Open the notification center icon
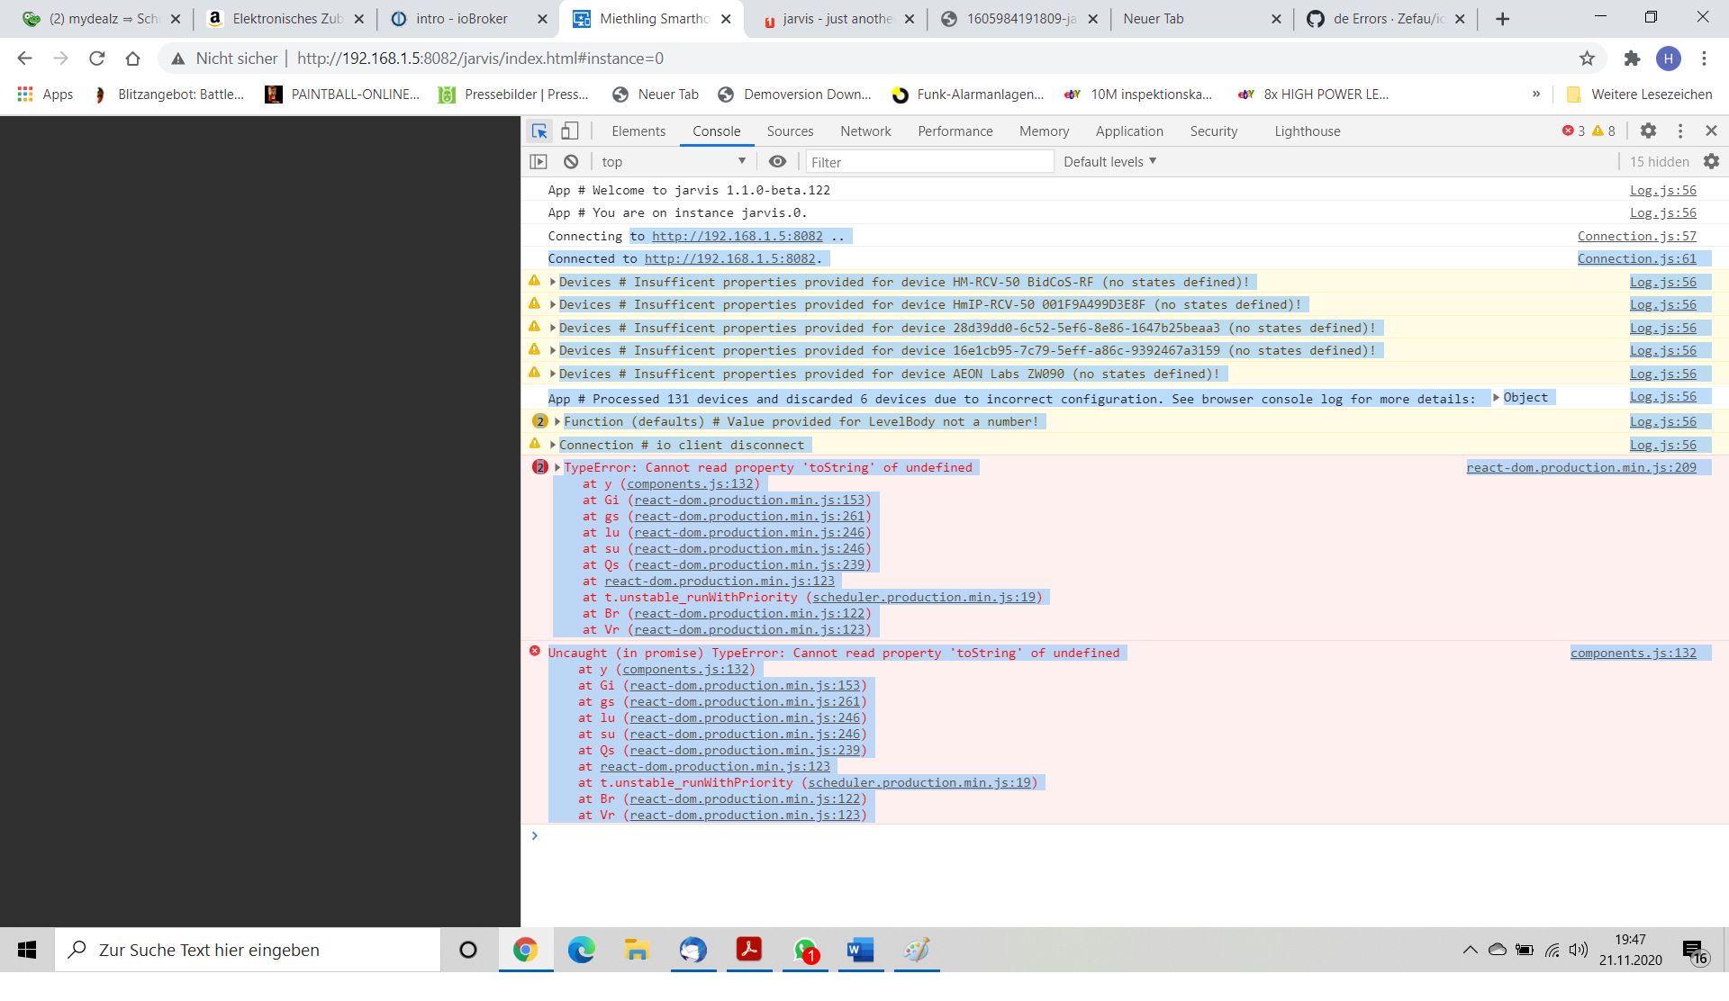 click(1695, 951)
